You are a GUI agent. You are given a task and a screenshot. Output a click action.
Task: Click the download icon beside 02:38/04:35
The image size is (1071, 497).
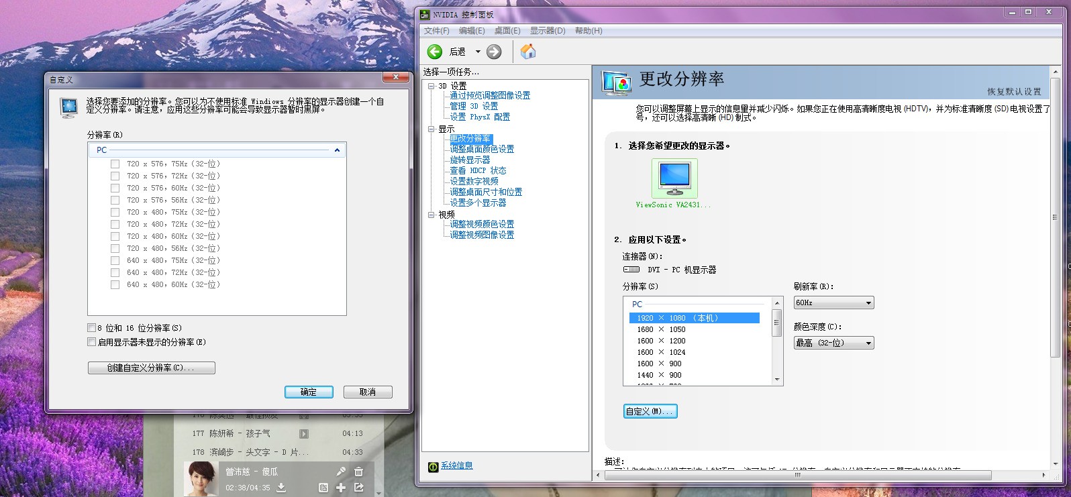(x=281, y=488)
